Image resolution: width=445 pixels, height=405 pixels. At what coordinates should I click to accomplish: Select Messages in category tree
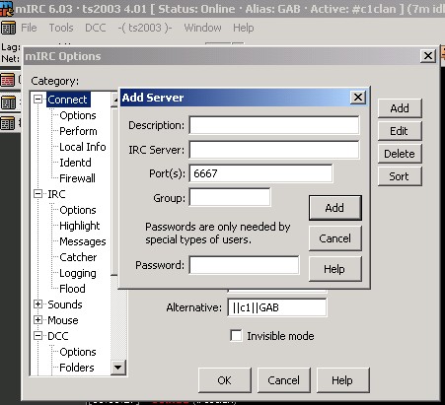(x=83, y=241)
